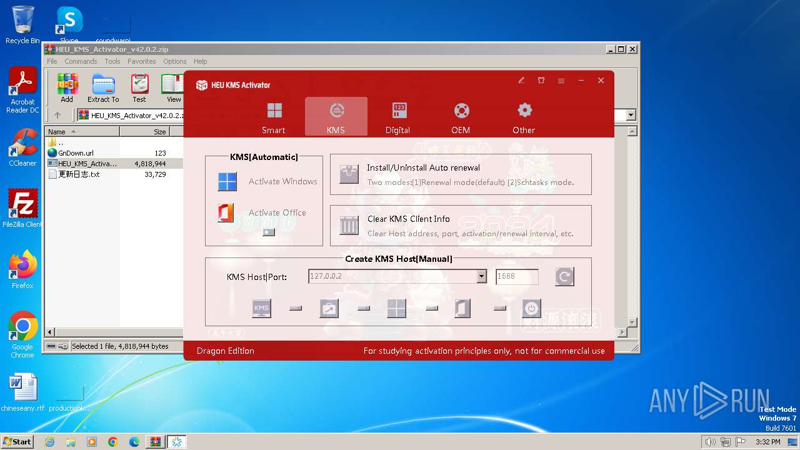Open the Favorites menu in WinRAR
The height and width of the screenshot is (450, 800).
tap(142, 61)
